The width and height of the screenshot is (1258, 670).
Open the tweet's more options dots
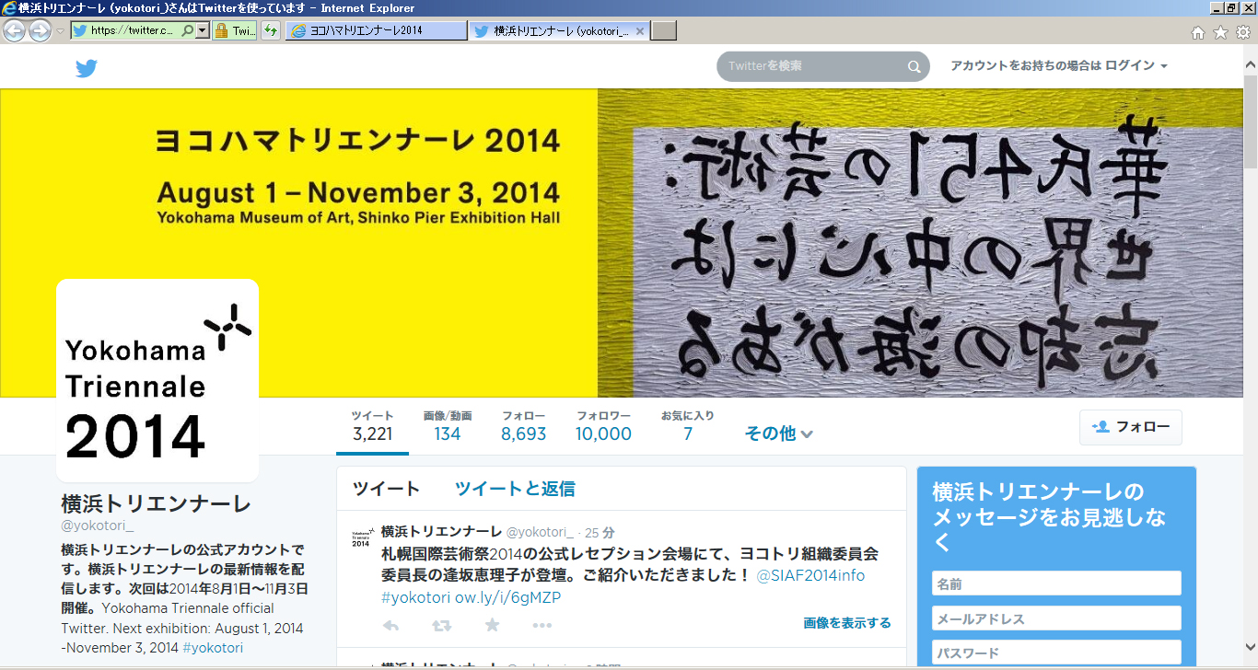[x=542, y=626]
